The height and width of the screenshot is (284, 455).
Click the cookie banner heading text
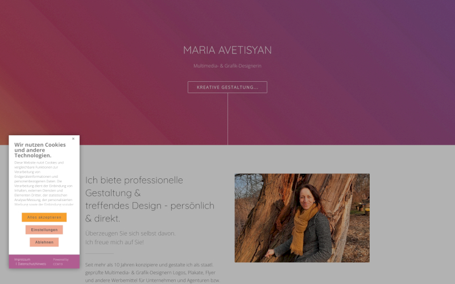tap(40, 150)
